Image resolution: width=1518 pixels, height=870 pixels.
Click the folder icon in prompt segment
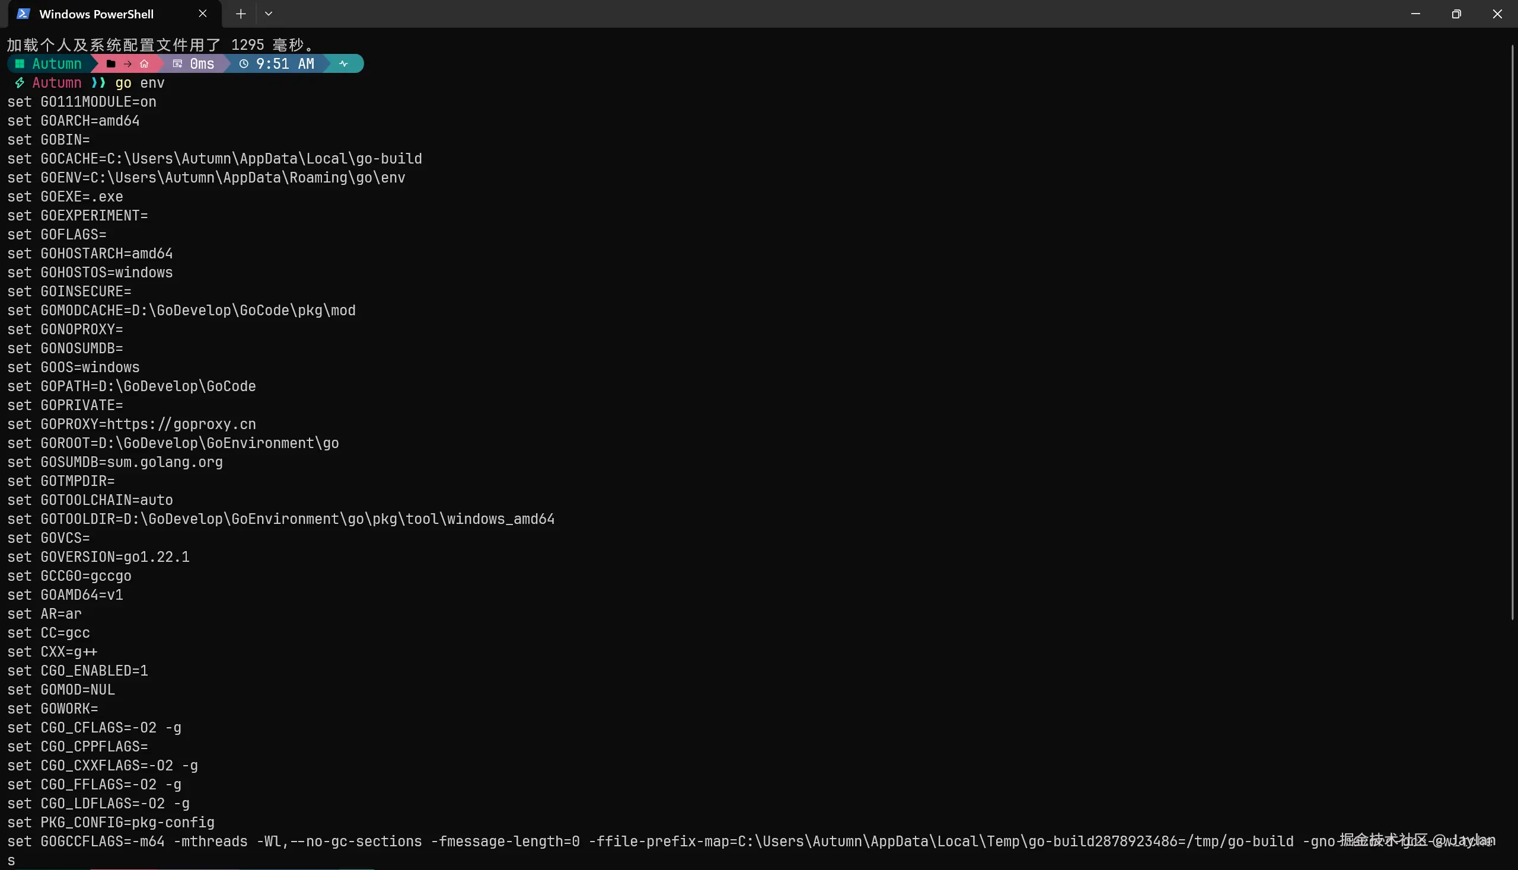111,63
